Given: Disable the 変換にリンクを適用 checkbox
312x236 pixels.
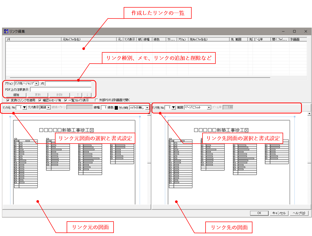Looking at the screenshot, I should [7, 100].
